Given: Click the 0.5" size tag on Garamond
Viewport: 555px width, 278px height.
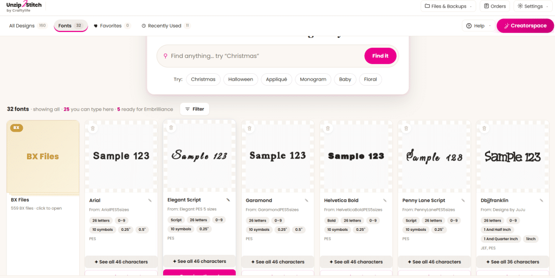Looking at the screenshot, I should (299, 230).
